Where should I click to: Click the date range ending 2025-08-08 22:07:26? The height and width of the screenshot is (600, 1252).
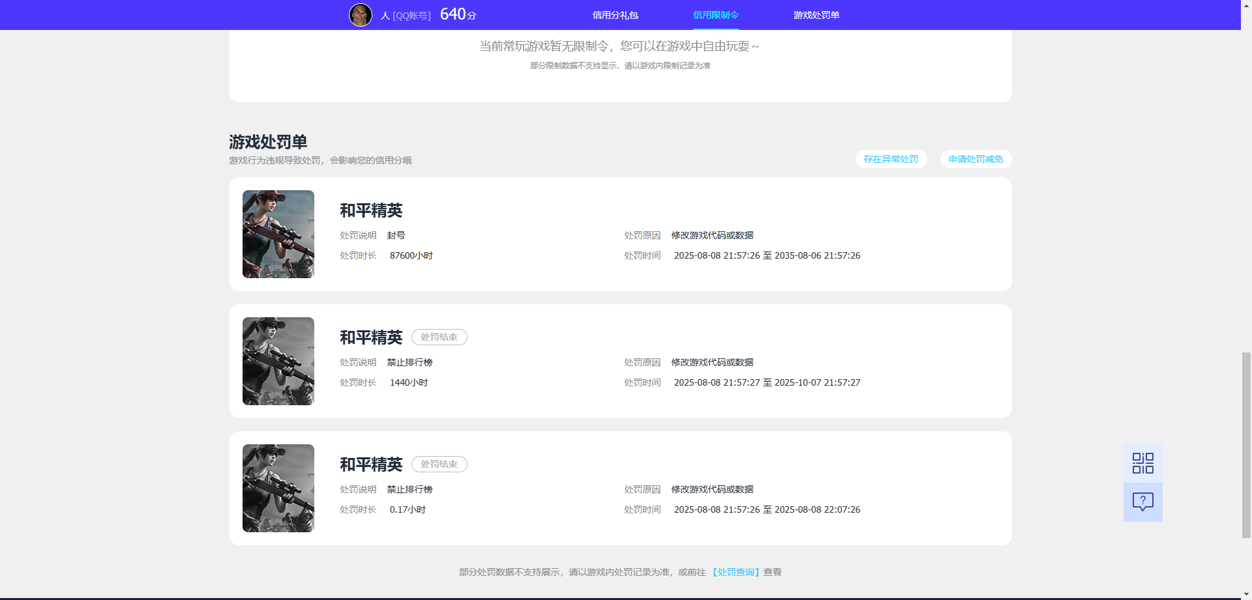[767, 509]
